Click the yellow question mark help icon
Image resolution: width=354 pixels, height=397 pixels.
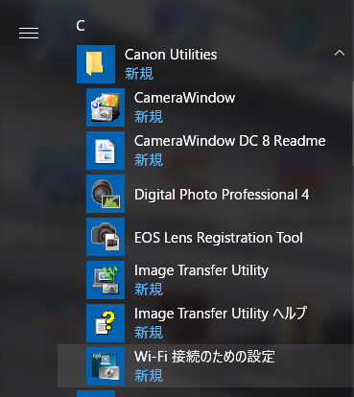pos(106,323)
